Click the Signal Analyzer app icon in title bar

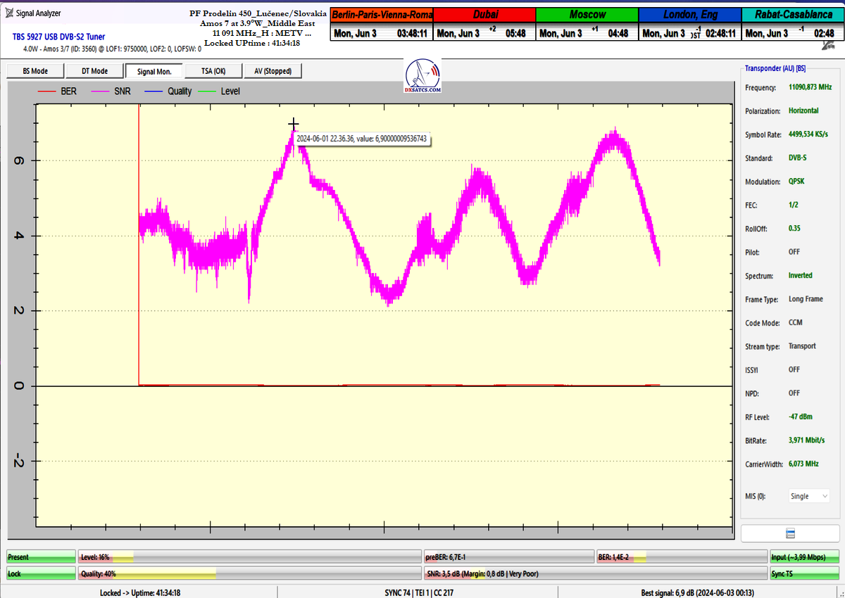11,13
